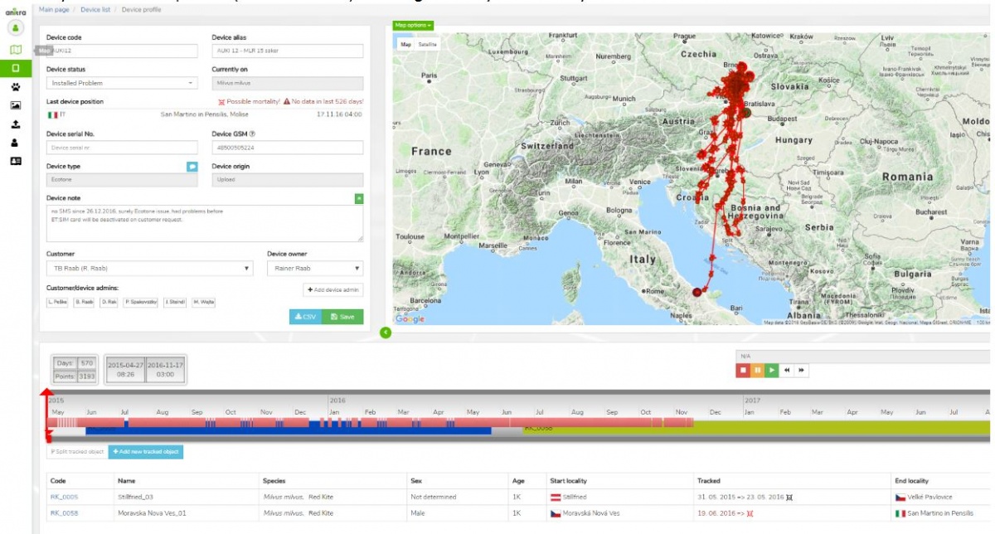Navigate to Main page breadcrumb

55,9
